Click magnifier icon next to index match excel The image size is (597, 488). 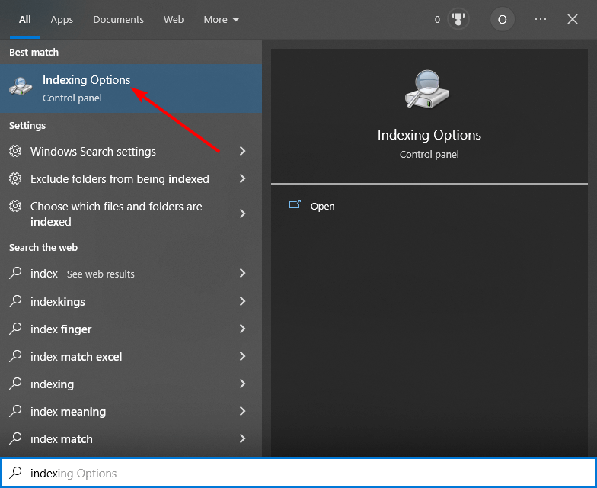point(15,356)
